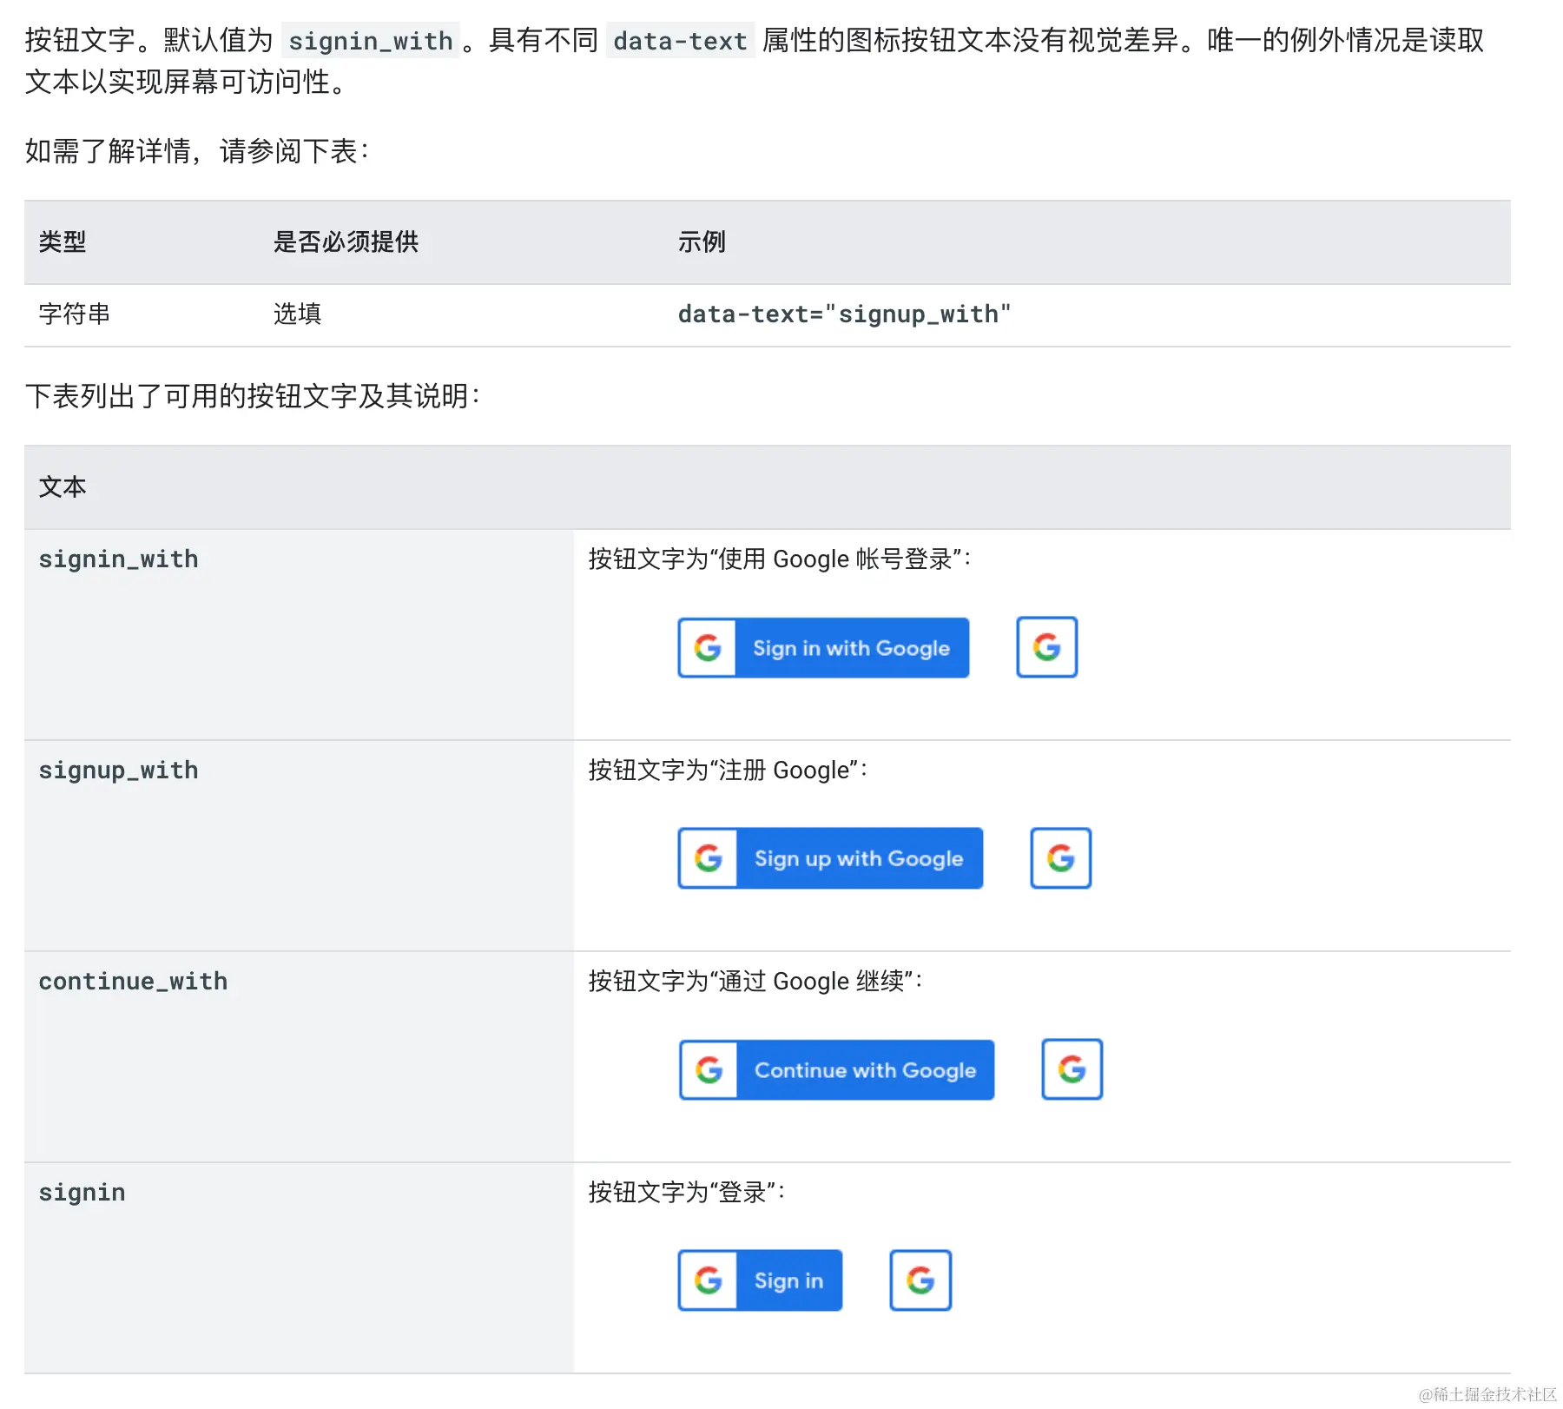This screenshot has height=1409, width=1563.
Task: Click description '按钮文字为“注册 Google”'
Action: click(728, 771)
